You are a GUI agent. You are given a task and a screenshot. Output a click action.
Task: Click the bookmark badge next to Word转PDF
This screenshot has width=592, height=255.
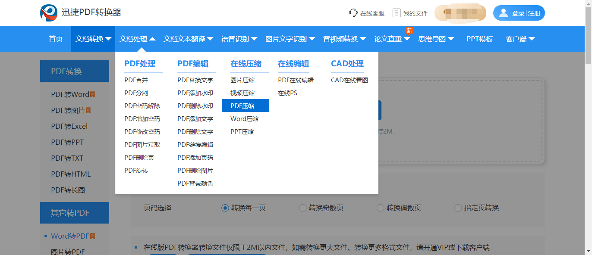point(92,236)
